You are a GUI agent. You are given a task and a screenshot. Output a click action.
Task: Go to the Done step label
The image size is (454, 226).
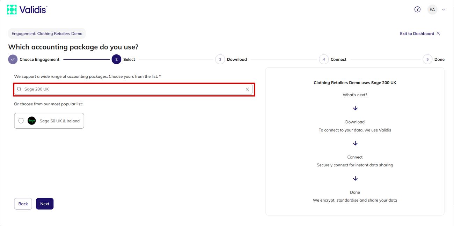coord(439,59)
